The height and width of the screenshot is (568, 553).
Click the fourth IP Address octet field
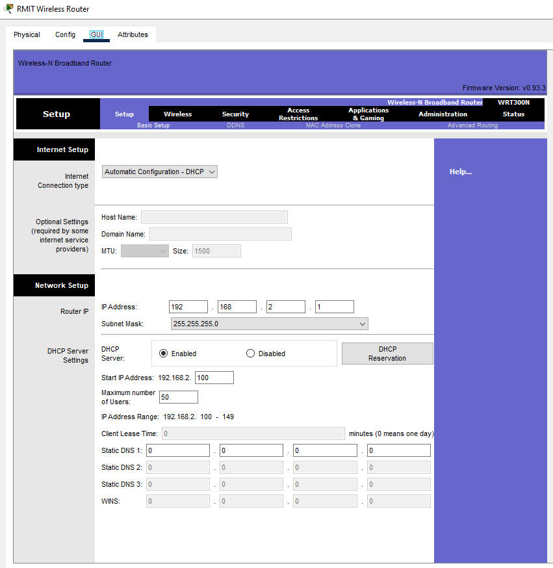335,307
